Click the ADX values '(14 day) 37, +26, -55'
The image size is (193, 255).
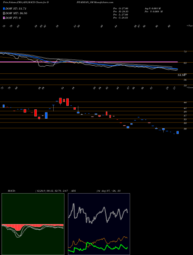pyautogui.click(x=108, y=190)
